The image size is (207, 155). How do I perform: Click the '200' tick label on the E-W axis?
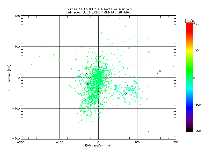(x=176, y=142)
